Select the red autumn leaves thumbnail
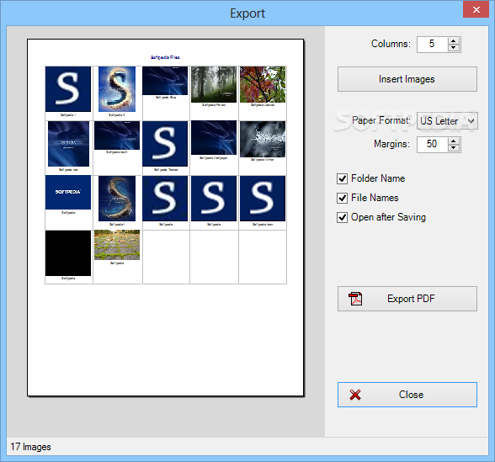The height and width of the screenshot is (462, 495). click(263, 84)
